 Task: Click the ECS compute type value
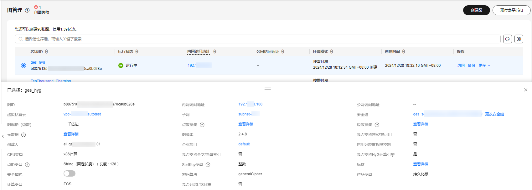coord(67,184)
